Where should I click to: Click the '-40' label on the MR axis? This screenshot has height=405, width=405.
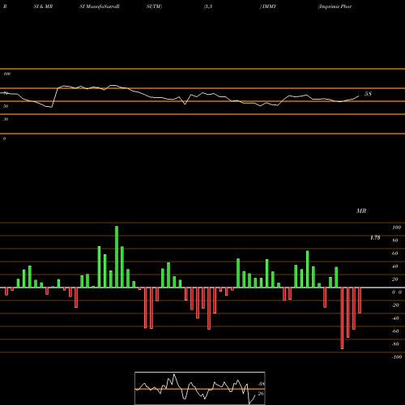tap(395, 318)
